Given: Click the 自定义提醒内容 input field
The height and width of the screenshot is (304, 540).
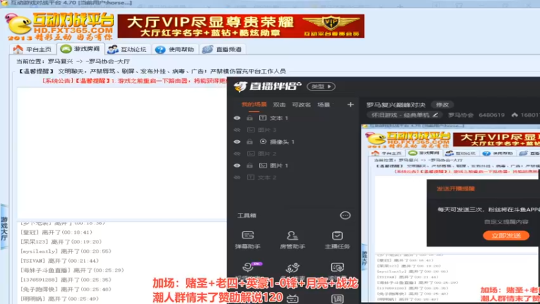Looking at the screenshot, I should coord(506,222).
